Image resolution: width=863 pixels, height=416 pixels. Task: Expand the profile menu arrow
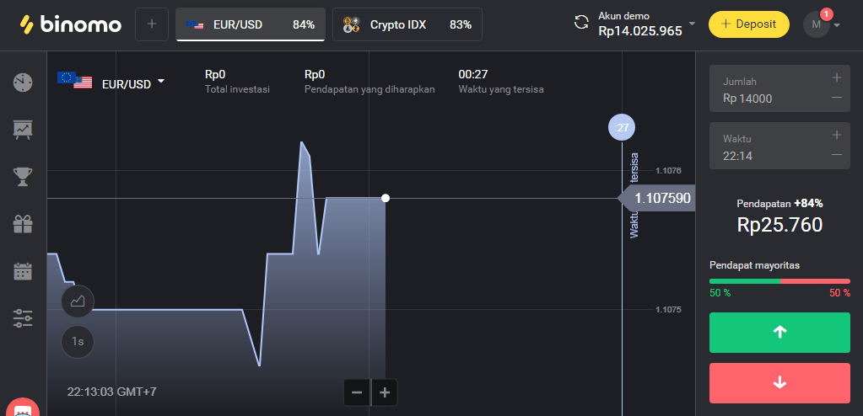pyautogui.click(x=837, y=25)
